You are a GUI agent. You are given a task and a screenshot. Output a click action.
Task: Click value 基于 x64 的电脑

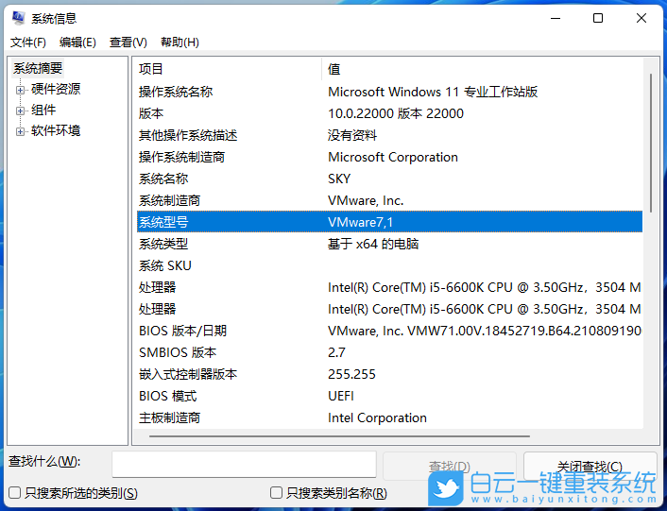[x=373, y=244]
